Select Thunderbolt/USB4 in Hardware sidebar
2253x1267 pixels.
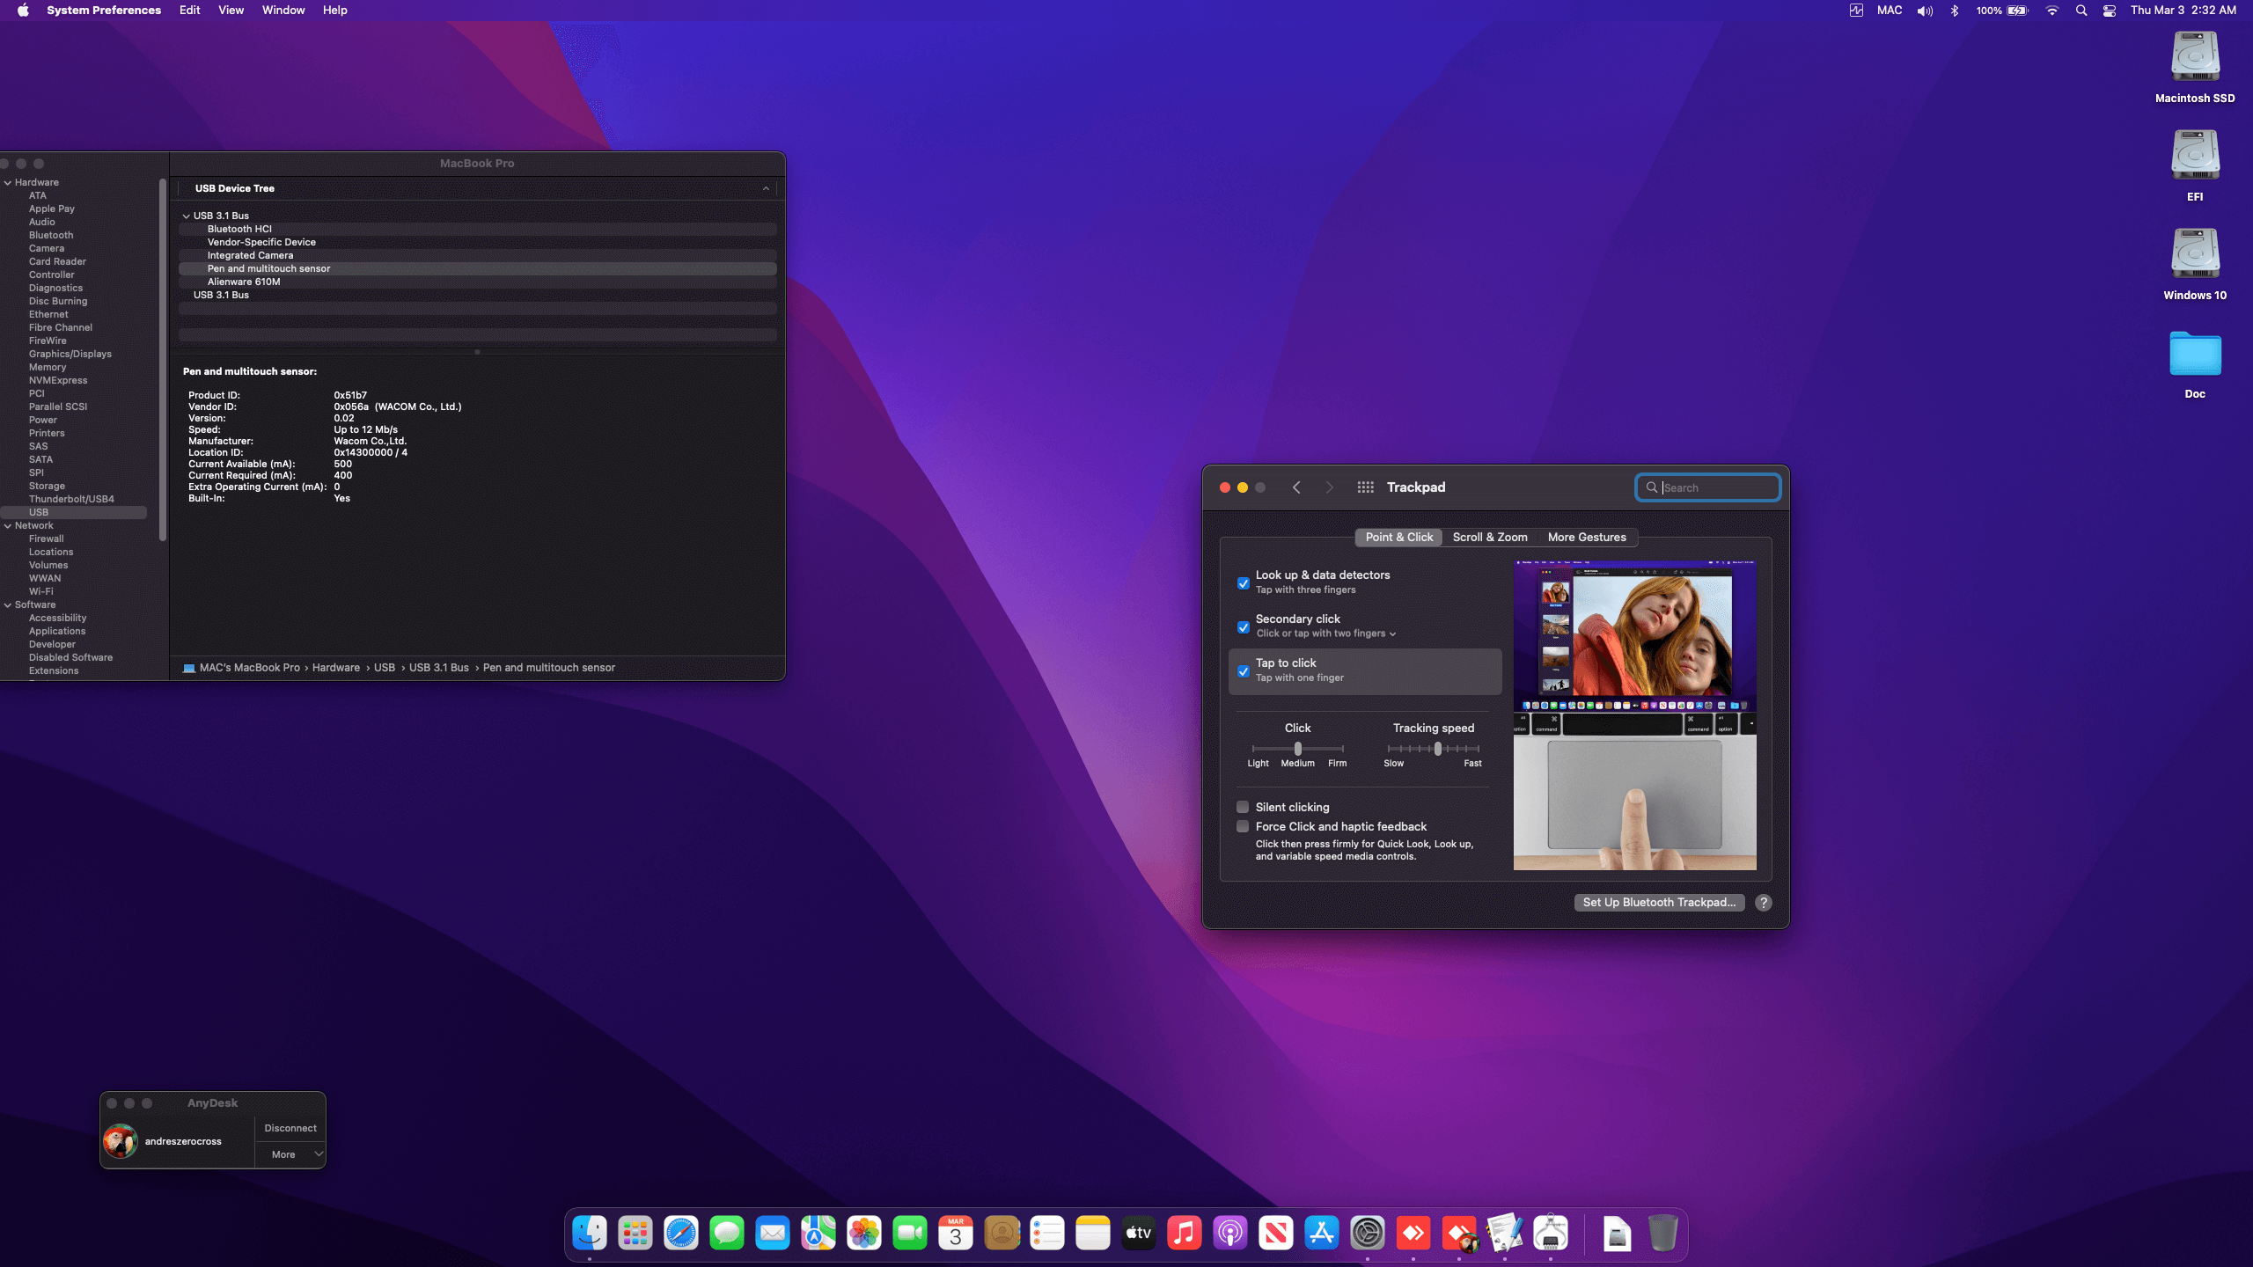click(x=71, y=499)
